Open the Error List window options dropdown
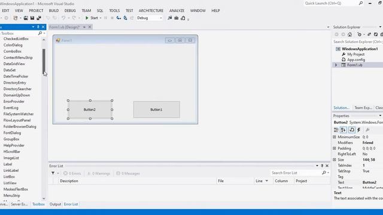This screenshot has width=383, height=215. [317, 166]
